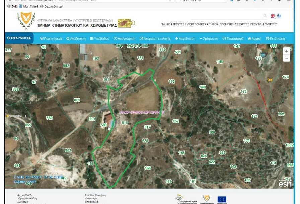Viewport: 300px width, 204px height.
Task: Click Αποποίηση footer link
Action: pos(91,198)
